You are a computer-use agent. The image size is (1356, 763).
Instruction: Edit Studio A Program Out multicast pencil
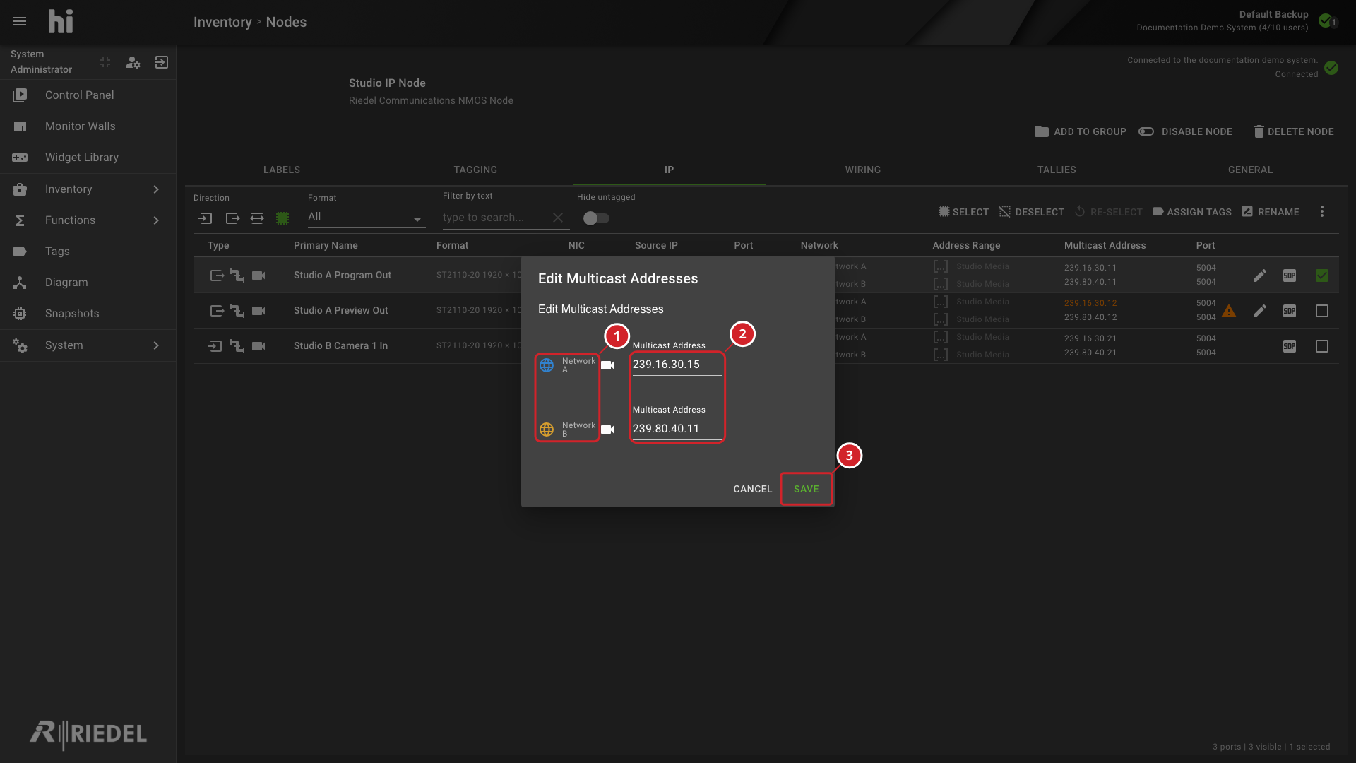pos(1260,276)
